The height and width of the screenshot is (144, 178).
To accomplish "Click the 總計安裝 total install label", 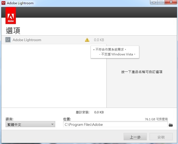I will coord(83,112).
